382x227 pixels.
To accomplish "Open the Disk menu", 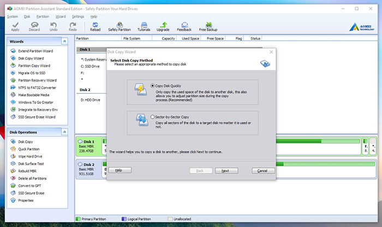I will tap(27, 16).
